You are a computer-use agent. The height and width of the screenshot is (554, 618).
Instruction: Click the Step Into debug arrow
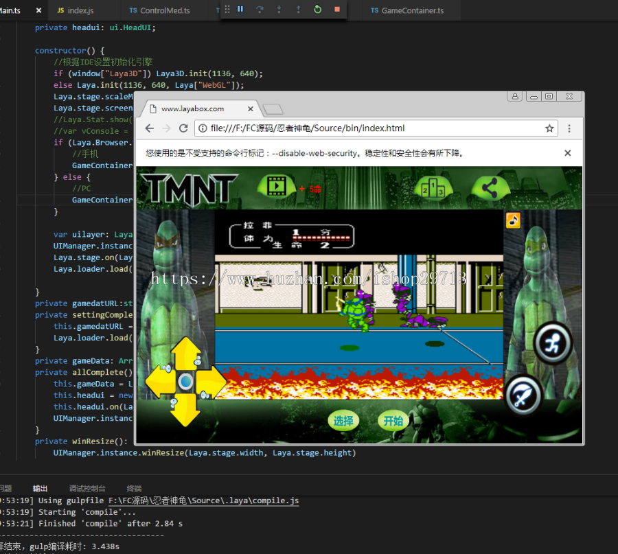(x=279, y=10)
